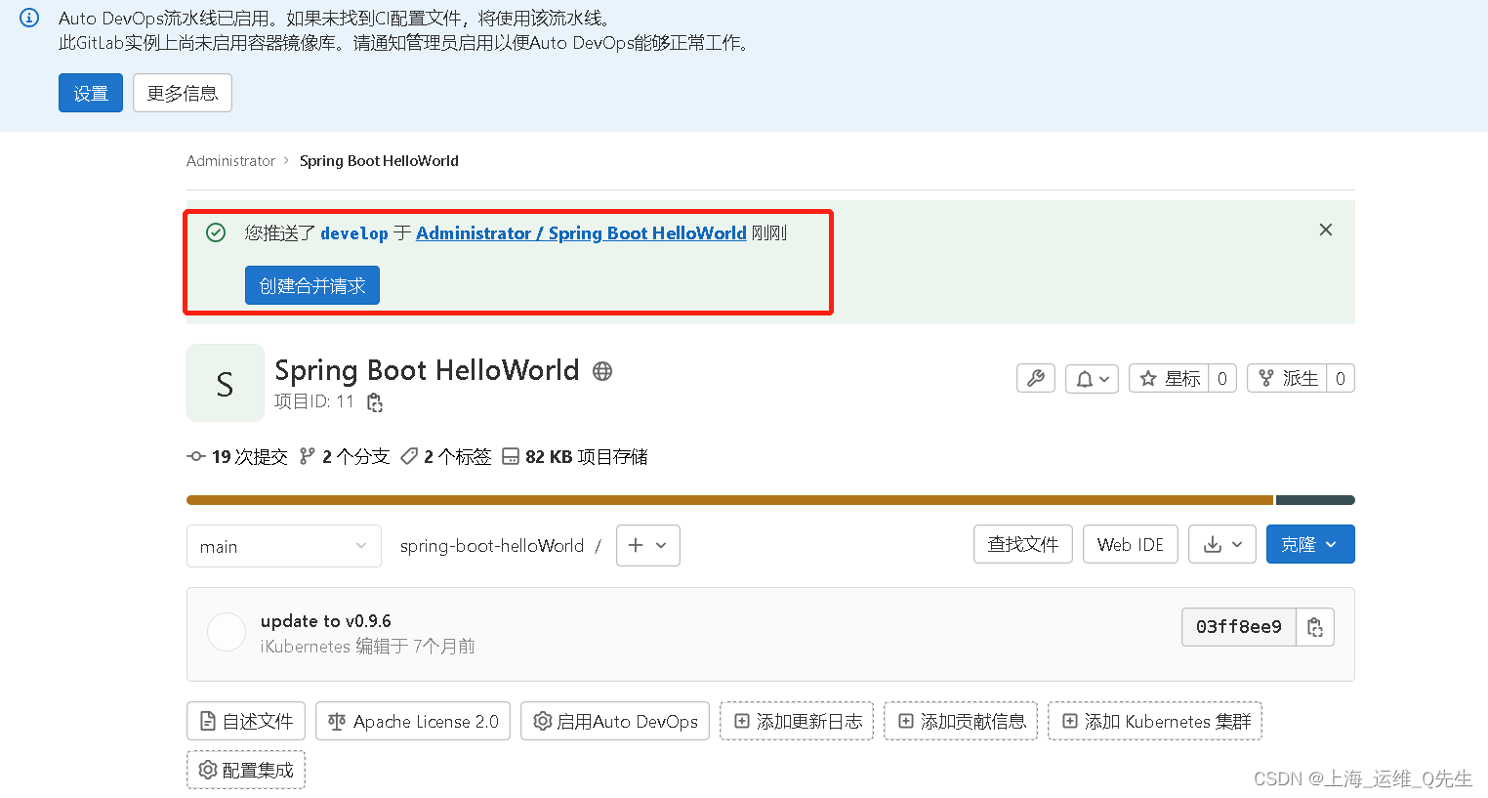Click 添加 Kubernetes 集群 button
This screenshot has width=1488, height=798.
(1155, 721)
